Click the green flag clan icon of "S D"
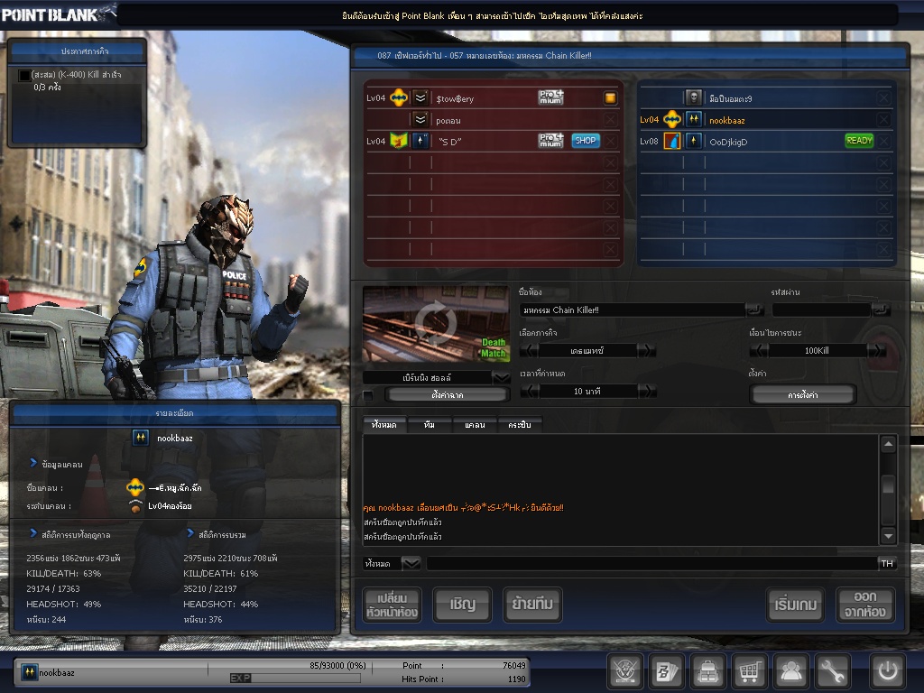Image resolution: width=924 pixels, height=693 pixels. [399, 142]
